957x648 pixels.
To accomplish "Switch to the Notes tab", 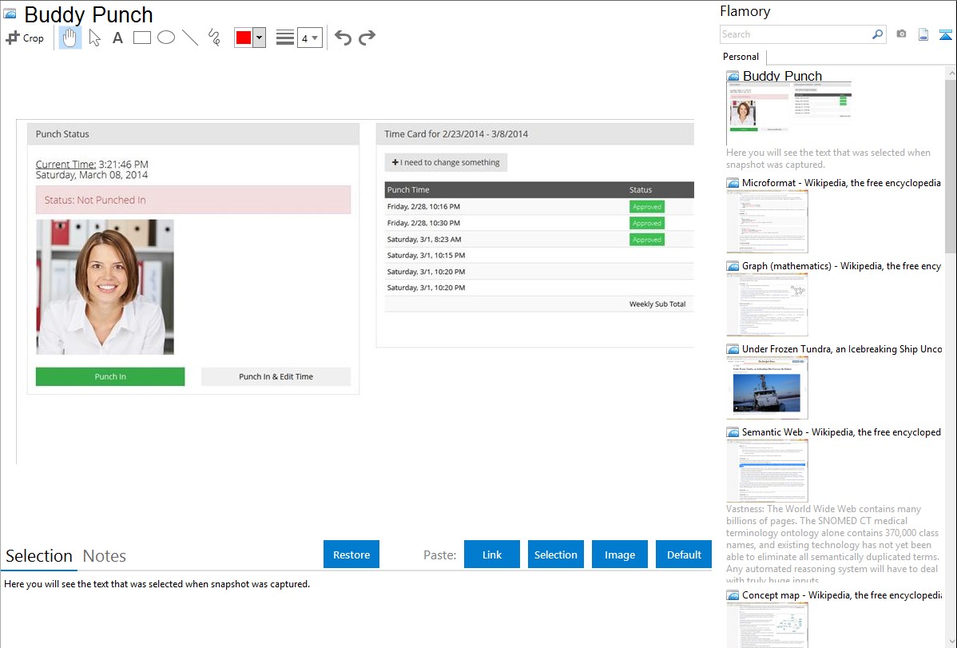I will (105, 556).
